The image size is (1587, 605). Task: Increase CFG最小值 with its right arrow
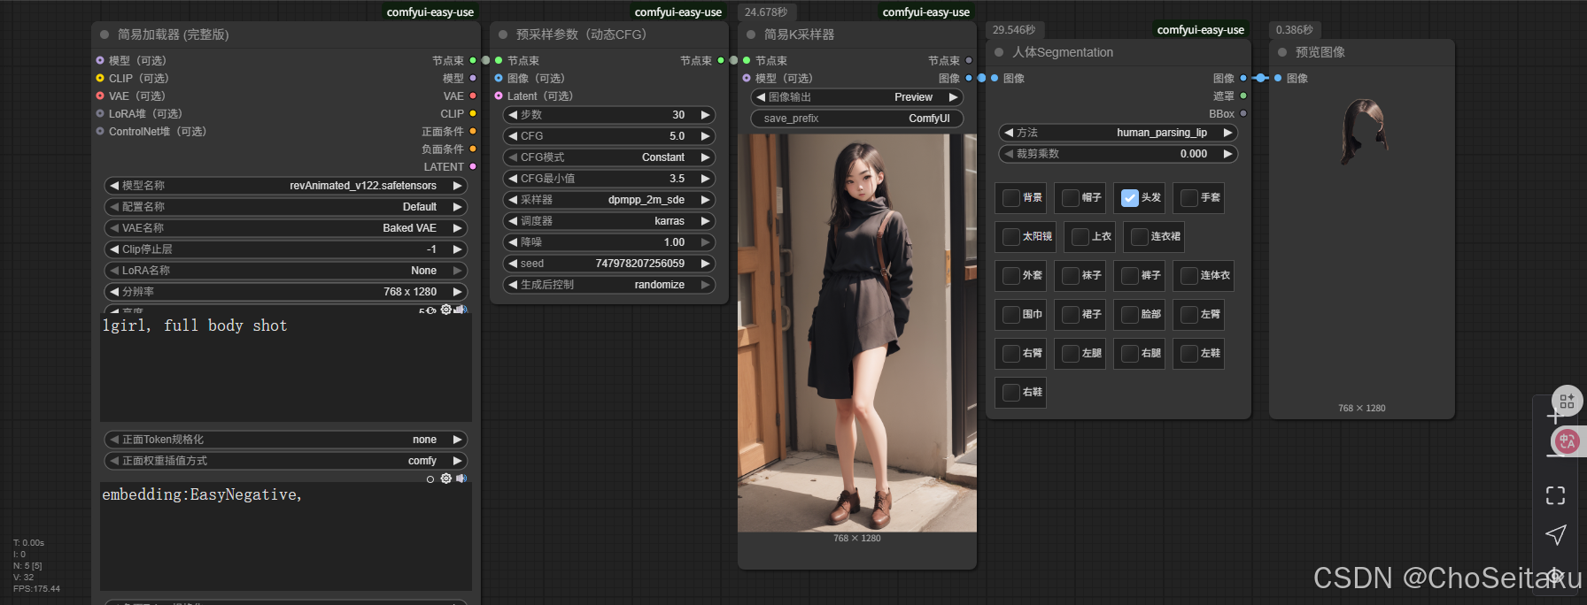coord(706,179)
